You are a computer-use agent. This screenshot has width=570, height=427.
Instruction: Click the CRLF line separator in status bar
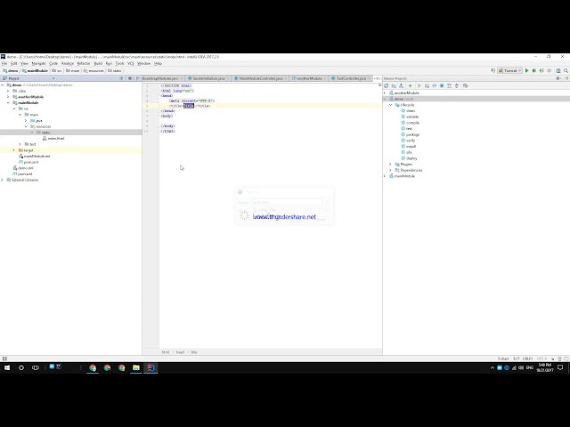pyautogui.click(x=528, y=359)
